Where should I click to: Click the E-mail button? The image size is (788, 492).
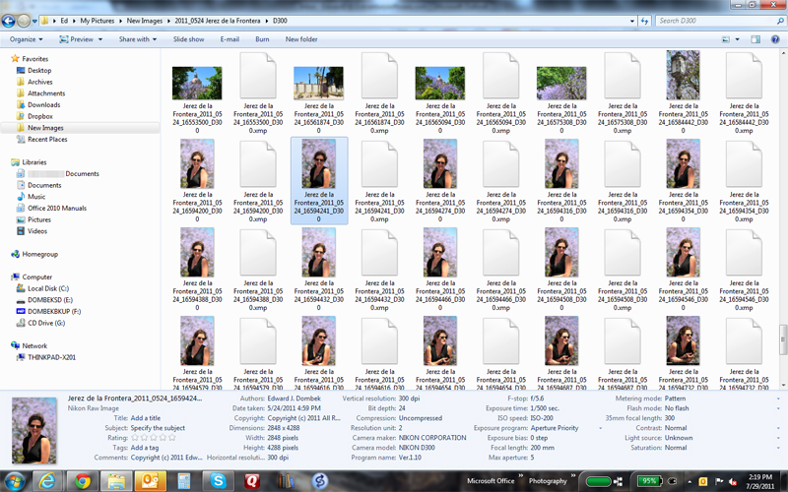tap(230, 39)
